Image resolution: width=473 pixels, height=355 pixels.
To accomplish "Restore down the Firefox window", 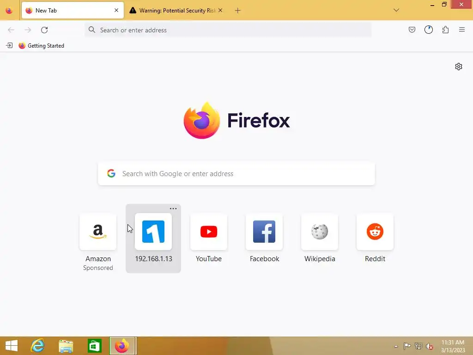I will pos(444,5).
